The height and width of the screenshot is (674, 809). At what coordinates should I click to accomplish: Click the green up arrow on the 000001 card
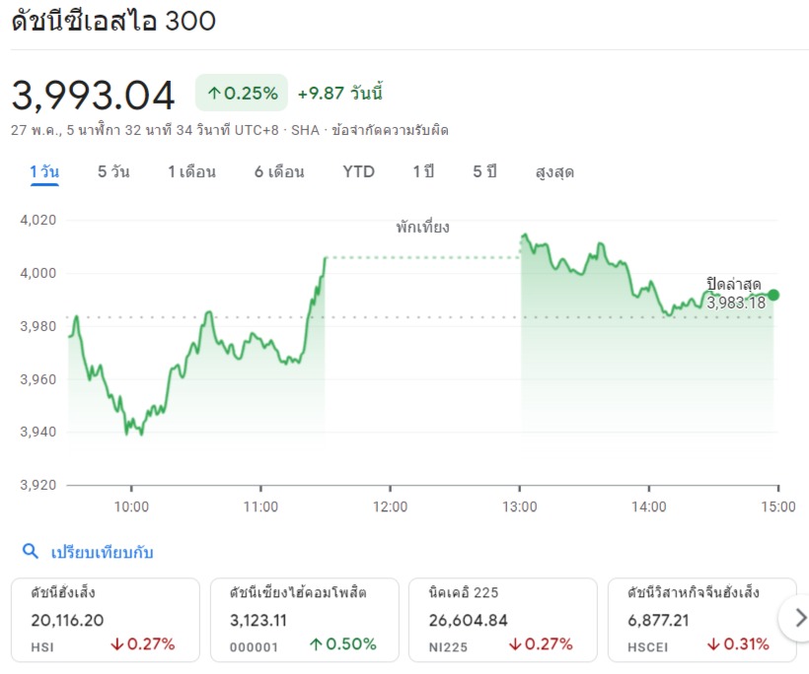[x=316, y=645]
